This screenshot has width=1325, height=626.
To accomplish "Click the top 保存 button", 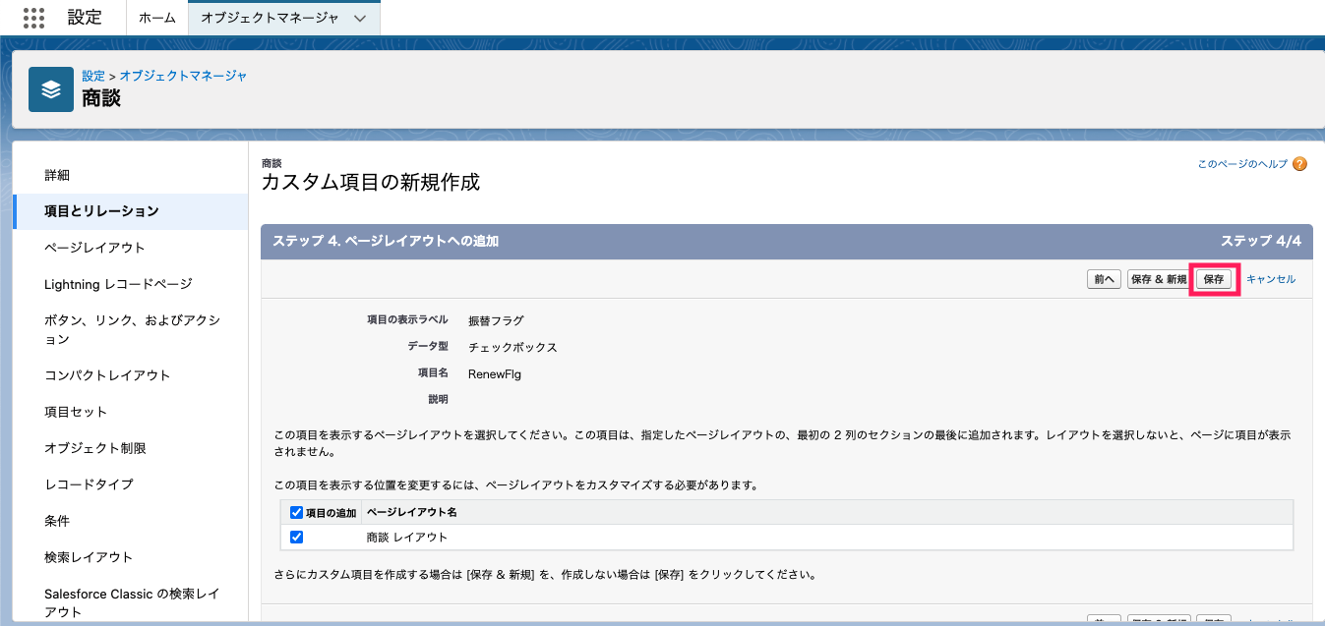I will click(x=1214, y=279).
